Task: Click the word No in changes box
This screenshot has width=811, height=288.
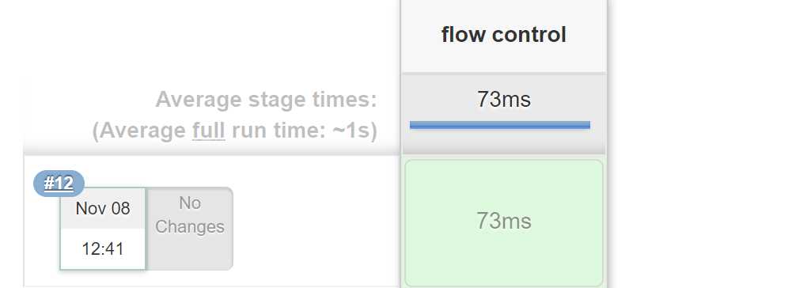Action: [x=190, y=203]
